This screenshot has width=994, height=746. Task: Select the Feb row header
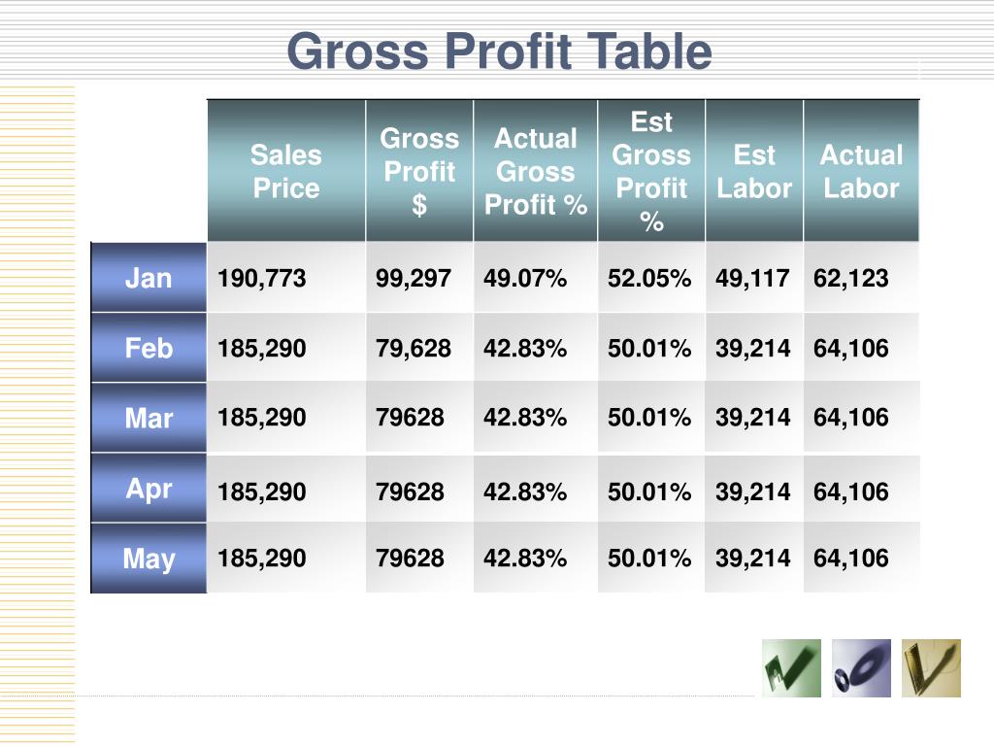point(149,348)
